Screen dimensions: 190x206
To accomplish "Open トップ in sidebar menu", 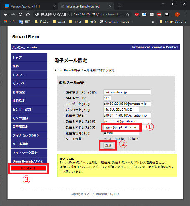I will (29, 58).
